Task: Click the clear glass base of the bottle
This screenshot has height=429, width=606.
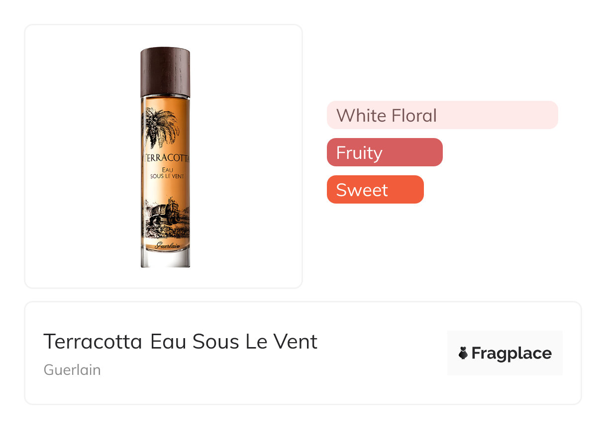Action: (x=165, y=260)
